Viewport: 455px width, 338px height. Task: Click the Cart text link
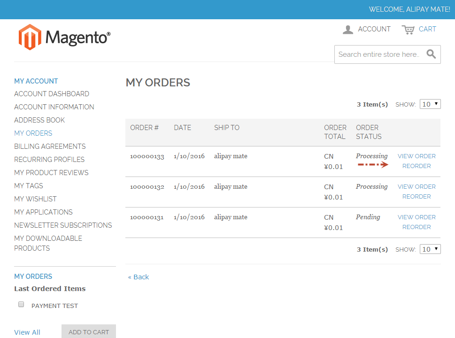tap(427, 29)
